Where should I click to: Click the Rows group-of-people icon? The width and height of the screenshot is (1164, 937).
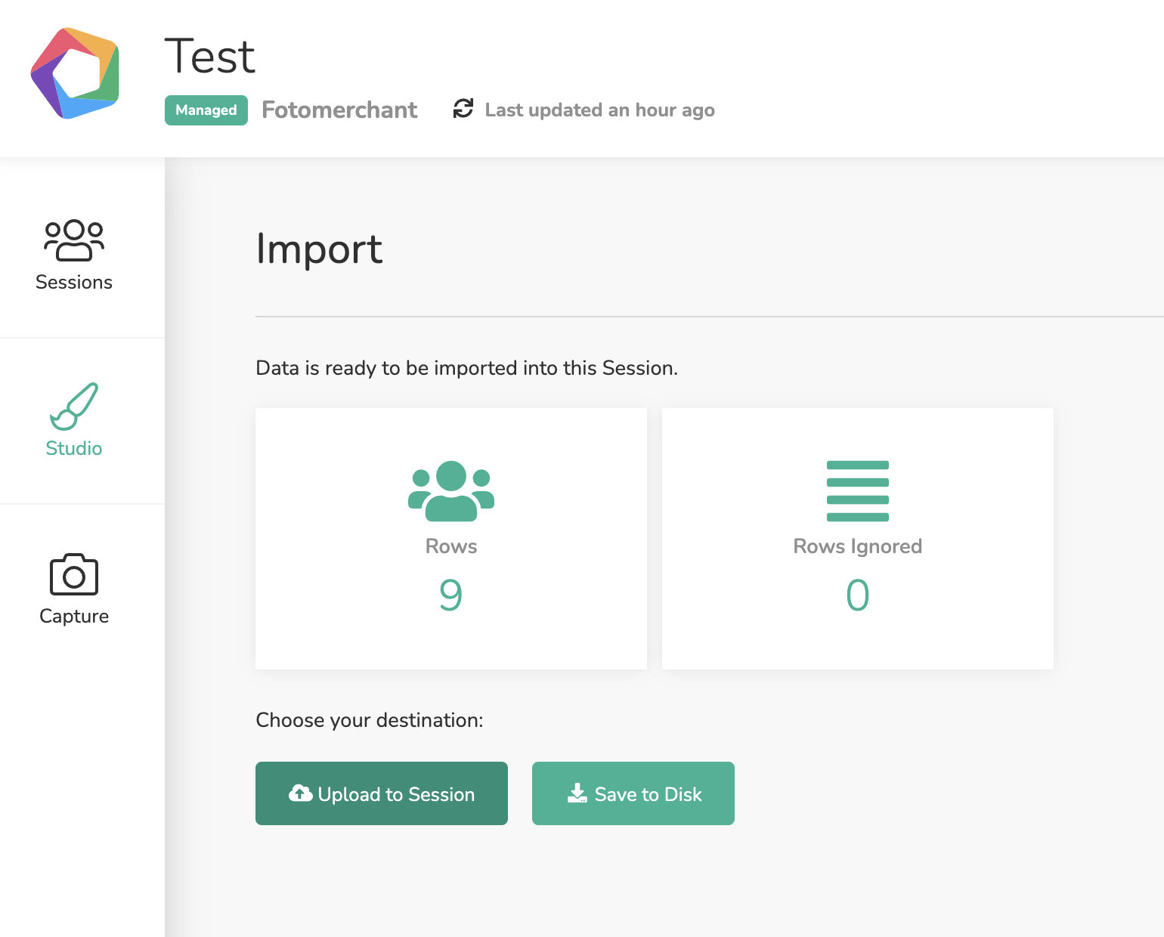click(451, 491)
